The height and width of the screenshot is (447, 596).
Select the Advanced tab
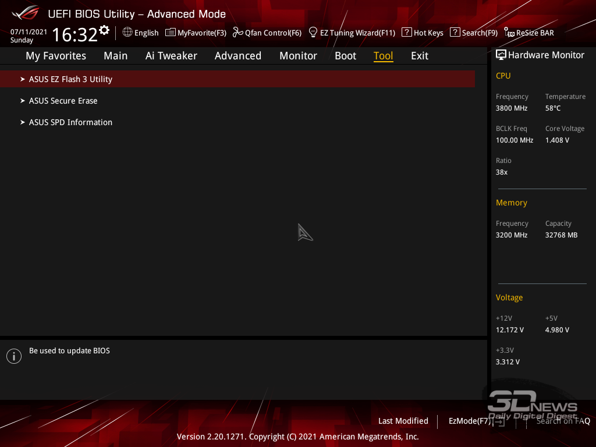[238, 56]
